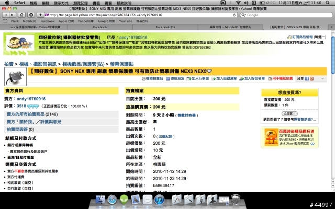Switch to the nex Yahoo search results tab
The width and height of the screenshot is (335, 209).
[x=35, y=27]
